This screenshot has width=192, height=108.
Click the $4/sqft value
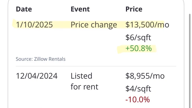pos(138,89)
